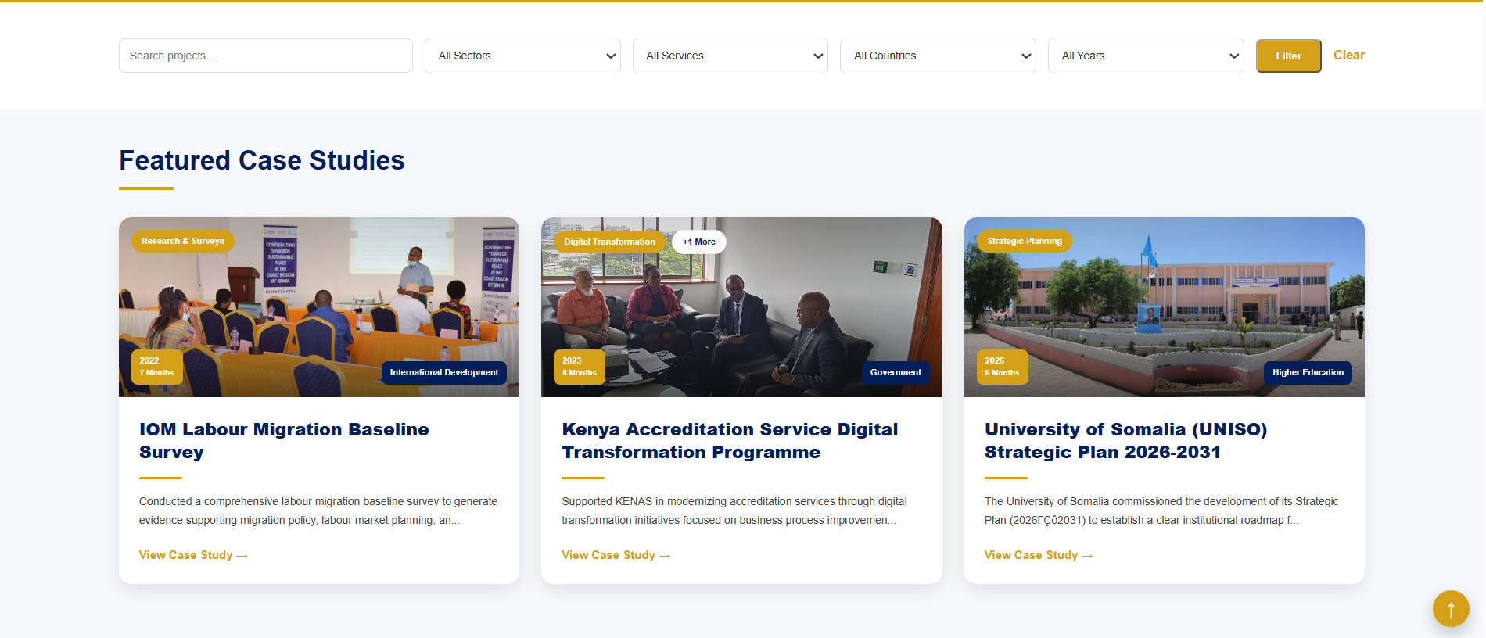Click the KENAS meeting photo thumbnail
The height and width of the screenshot is (638, 1486).
(x=741, y=307)
